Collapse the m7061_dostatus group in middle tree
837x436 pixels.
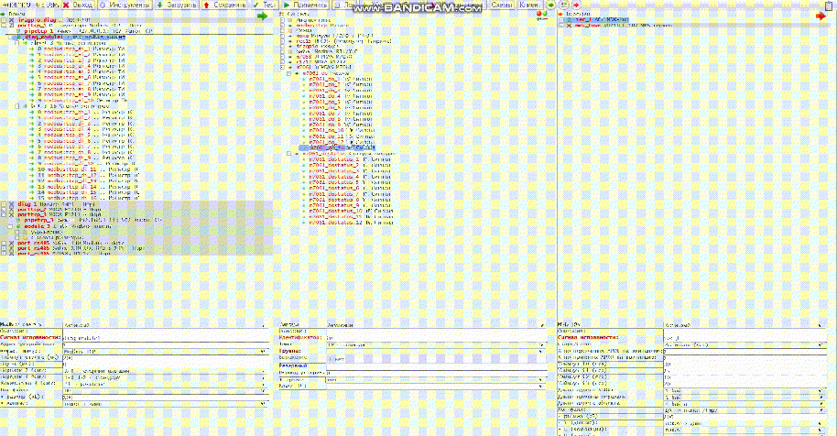click(288, 154)
